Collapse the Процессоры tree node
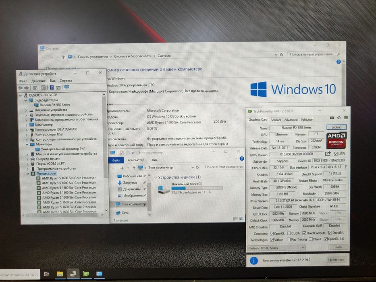 click(28, 174)
